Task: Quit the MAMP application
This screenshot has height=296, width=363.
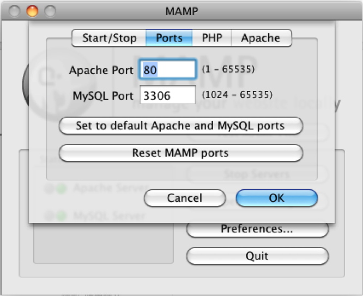Action: (257, 256)
